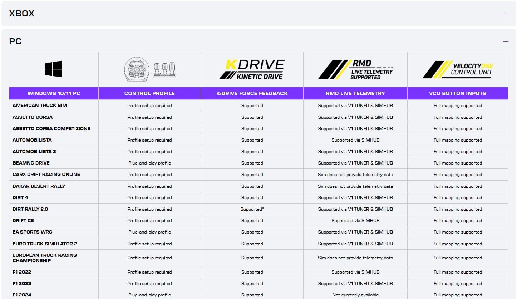Viewport: 522px width, 299px height.
Task: Click F1 2024 game name
Action: (22, 295)
